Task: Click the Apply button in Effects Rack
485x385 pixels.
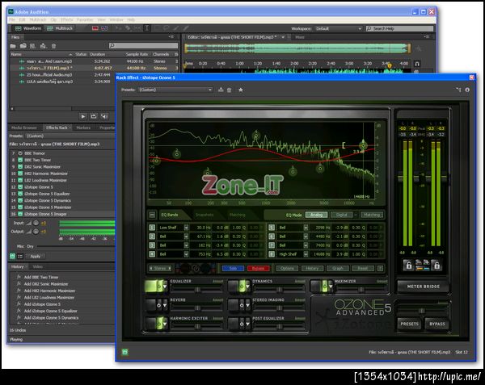Action: click(x=36, y=256)
